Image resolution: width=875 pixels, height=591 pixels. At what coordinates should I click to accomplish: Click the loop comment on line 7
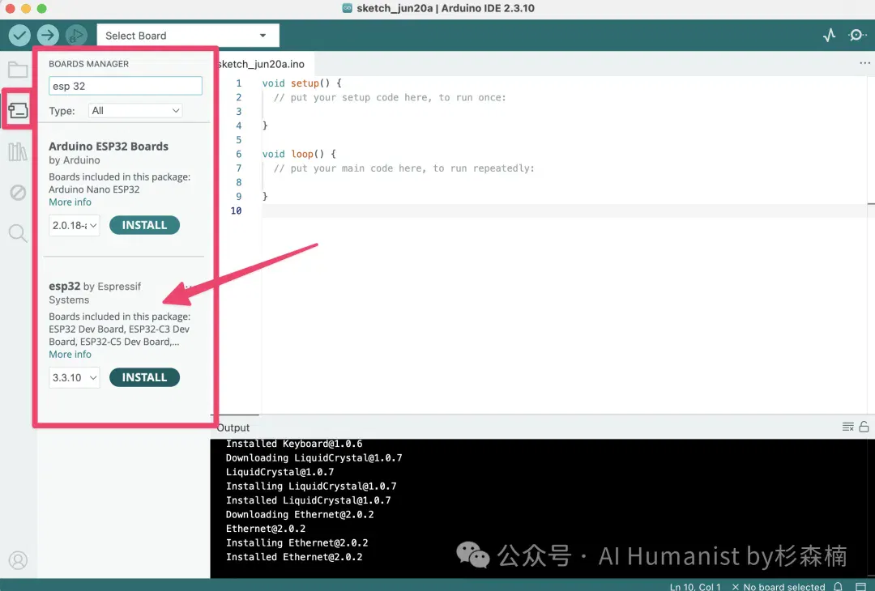coord(404,168)
